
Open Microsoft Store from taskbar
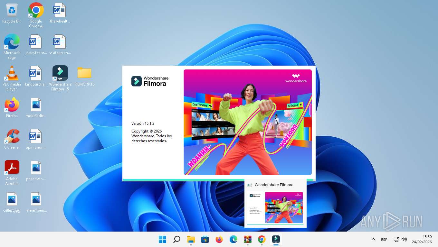(x=205, y=239)
